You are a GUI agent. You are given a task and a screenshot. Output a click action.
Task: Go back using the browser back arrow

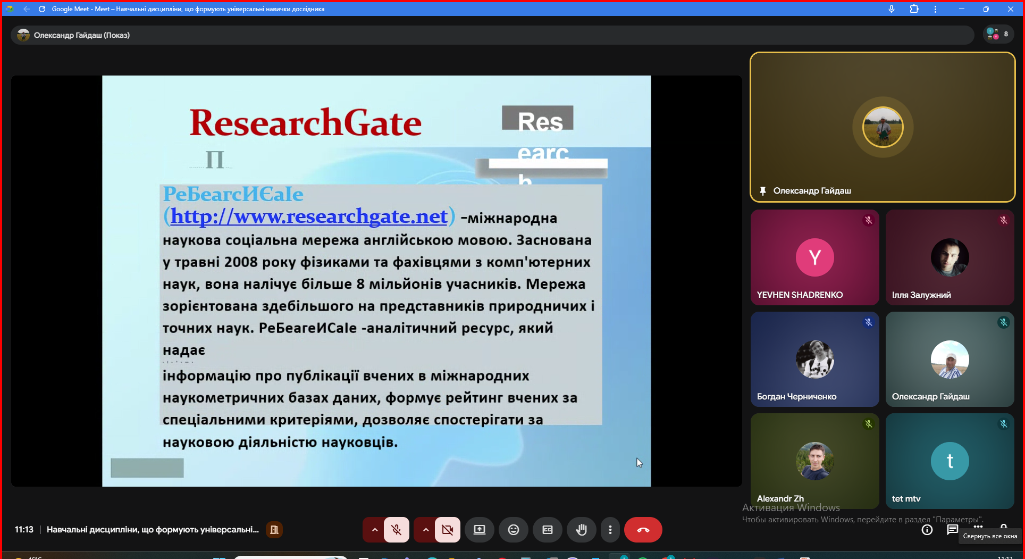pos(27,9)
